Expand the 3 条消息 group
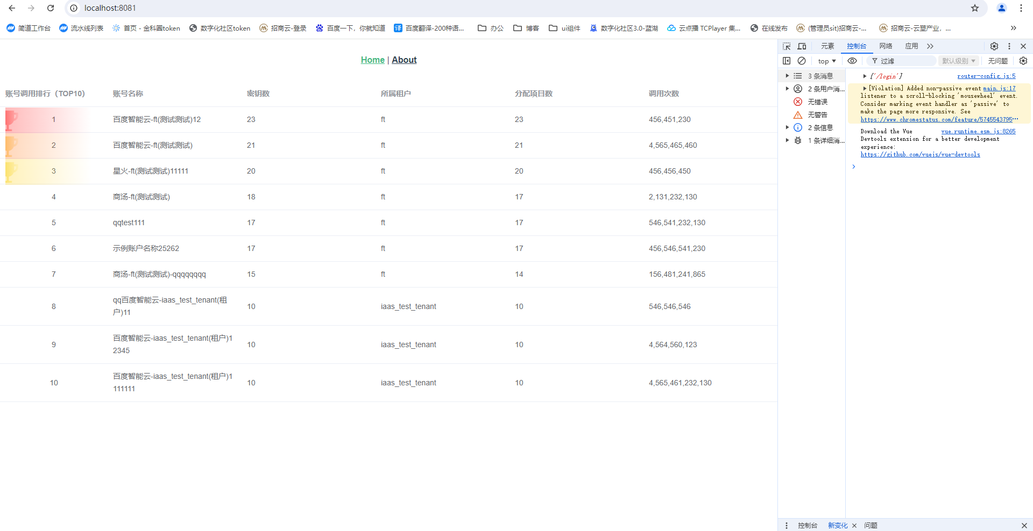This screenshot has width=1033, height=531. click(x=787, y=76)
